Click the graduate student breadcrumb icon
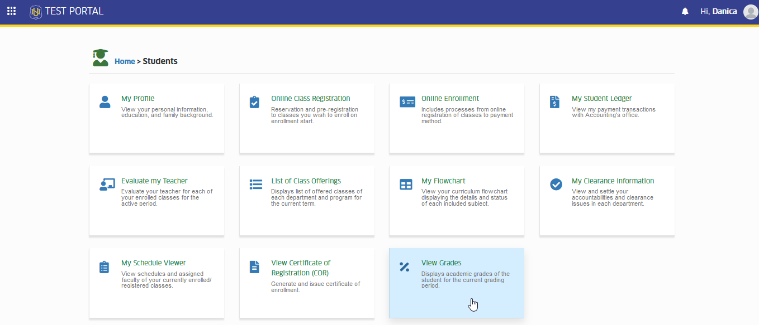Image resolution: width=759 pixels, height=325 pixels. [101, 57]
